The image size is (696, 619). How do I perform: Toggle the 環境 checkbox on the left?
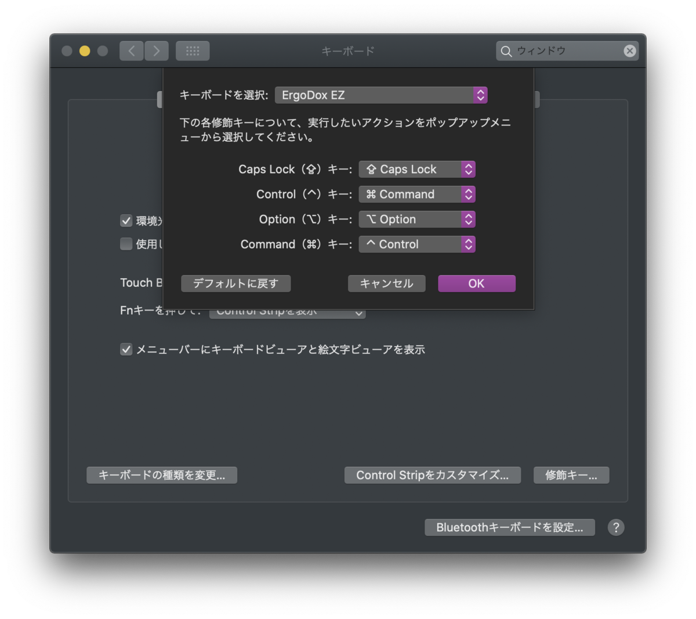(126, 221)
